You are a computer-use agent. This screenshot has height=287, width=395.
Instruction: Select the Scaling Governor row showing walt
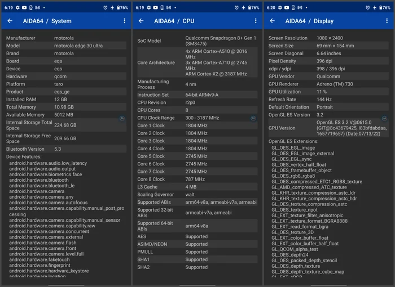[197, 195]
